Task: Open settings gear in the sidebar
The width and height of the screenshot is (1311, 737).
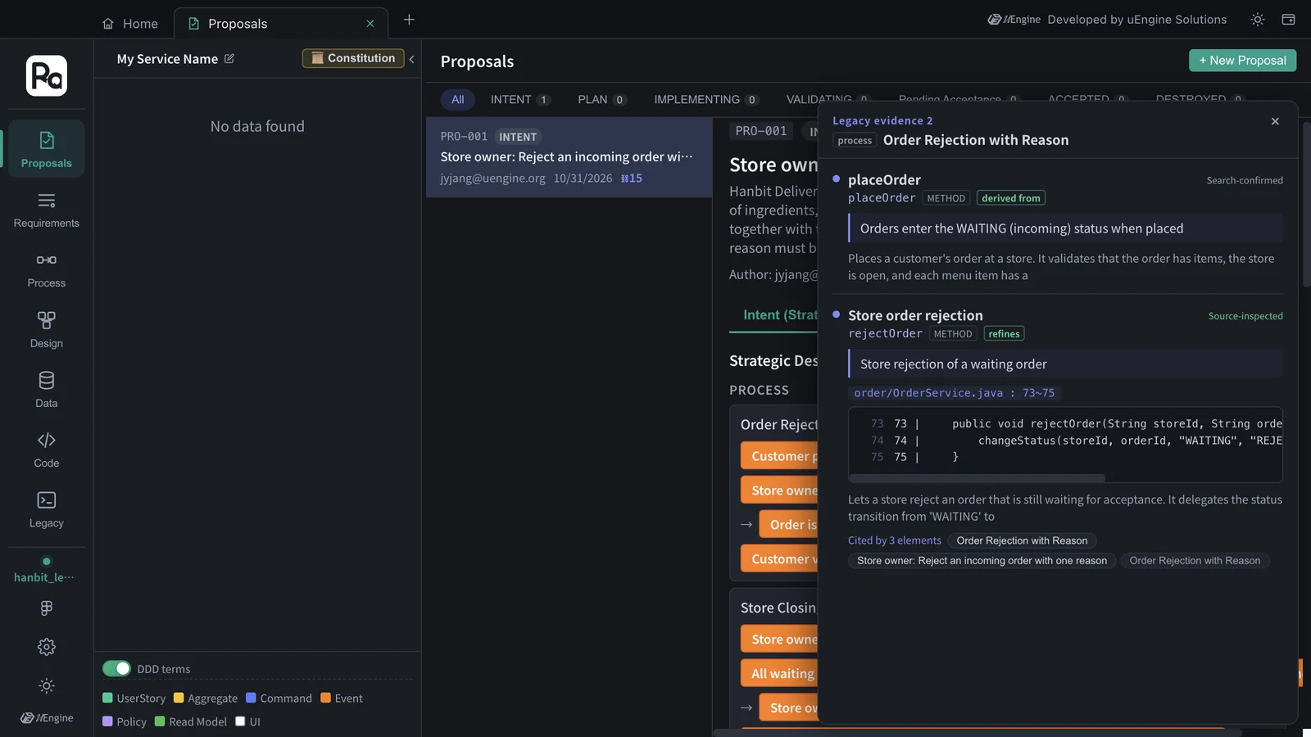Action: point(47,647)
